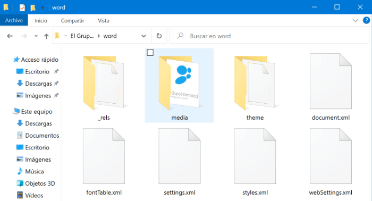372x201 pixels.
Task: Click the media folder name label
Action: pyautogui.click(x=180, y=118)
